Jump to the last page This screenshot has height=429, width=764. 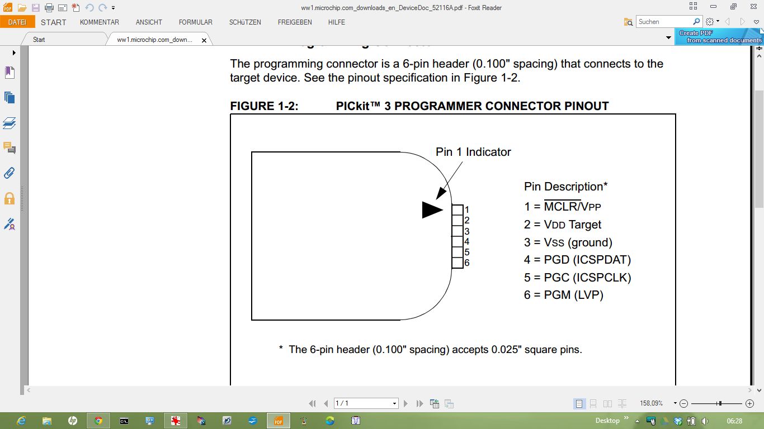[420, 403]
